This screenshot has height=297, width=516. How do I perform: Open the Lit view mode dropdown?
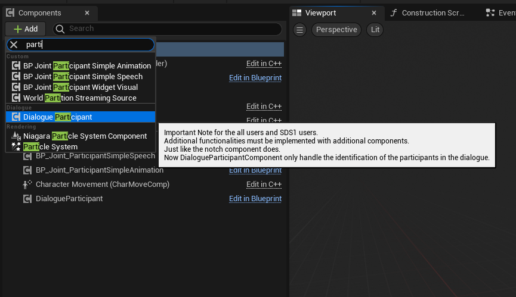coord(375,30)
